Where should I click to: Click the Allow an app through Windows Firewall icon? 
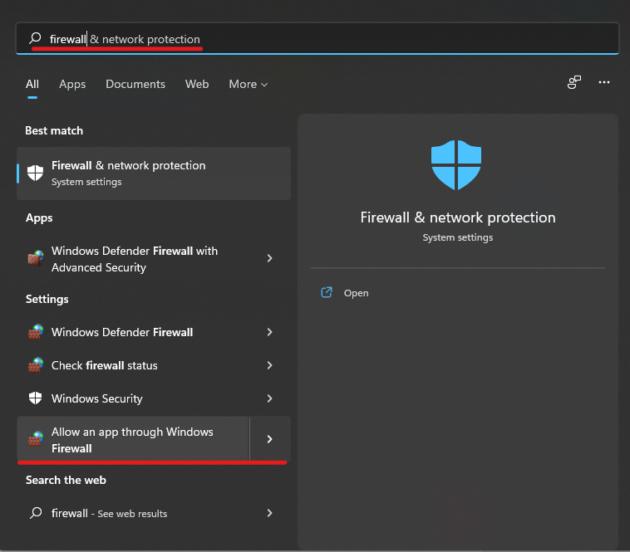[35, 439]
